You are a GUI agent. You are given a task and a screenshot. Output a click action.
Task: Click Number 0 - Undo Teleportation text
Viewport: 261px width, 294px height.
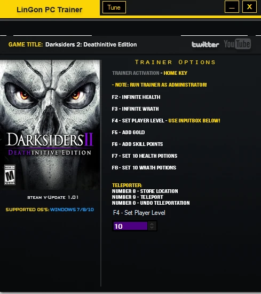[x=151, y=203]
